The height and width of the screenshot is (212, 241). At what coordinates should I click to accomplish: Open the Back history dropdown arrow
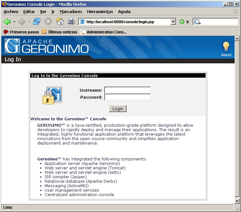pyautogui.click(x=14, y=22)
